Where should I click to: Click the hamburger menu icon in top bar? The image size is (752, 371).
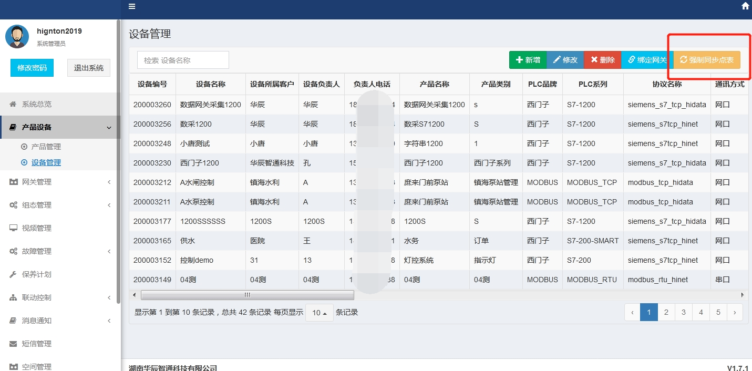point(132,6)
